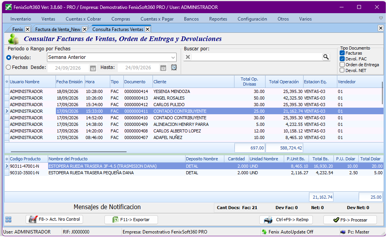Click the invoices grid horizontal scrollbar
Image resolution: width=387 pixels, height=237 pixels.
coord(69,151)
